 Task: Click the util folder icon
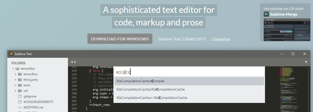tap(20, 91)
